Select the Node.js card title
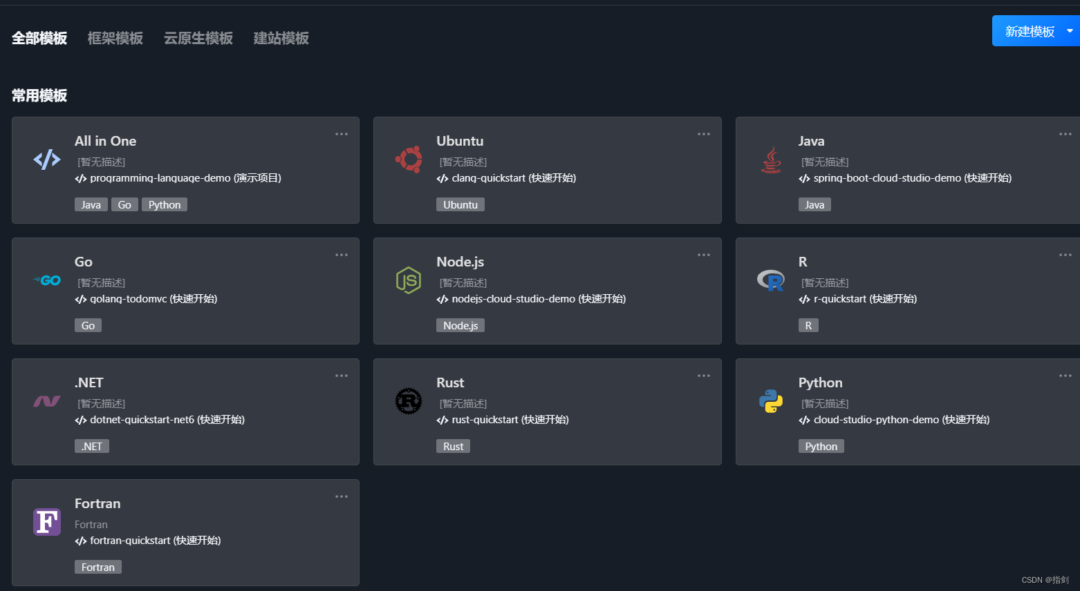1080x591 pixels. coord(460,262)
